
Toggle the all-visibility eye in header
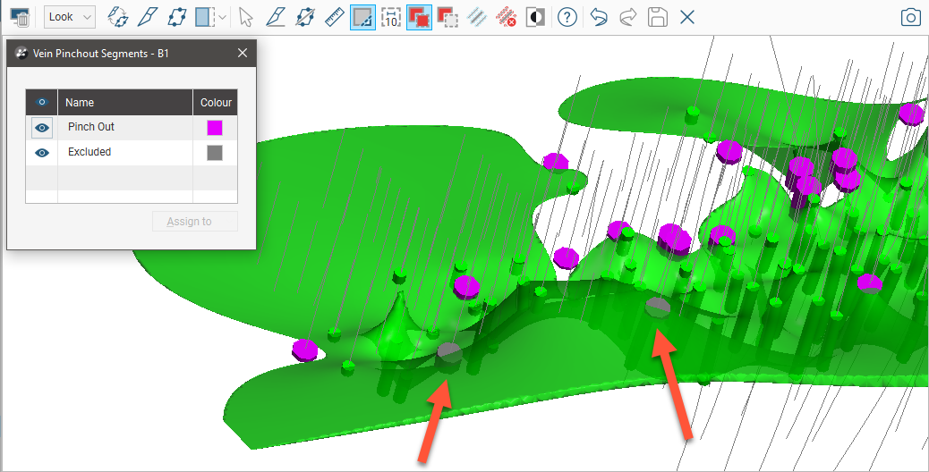coord(41,103)
